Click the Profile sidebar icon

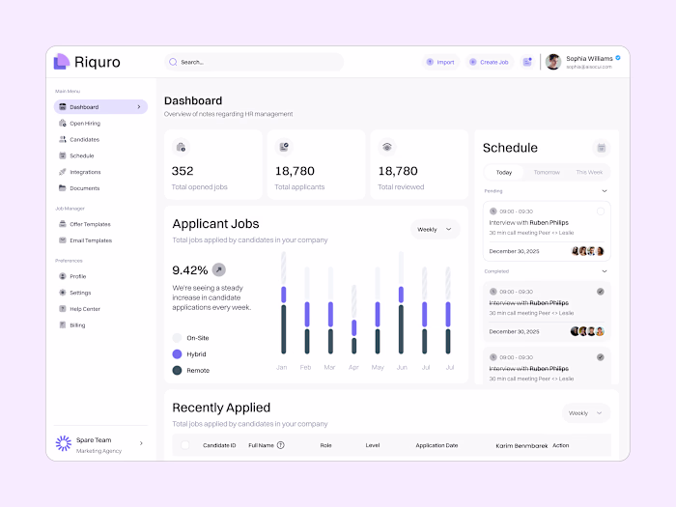point(63,276)
